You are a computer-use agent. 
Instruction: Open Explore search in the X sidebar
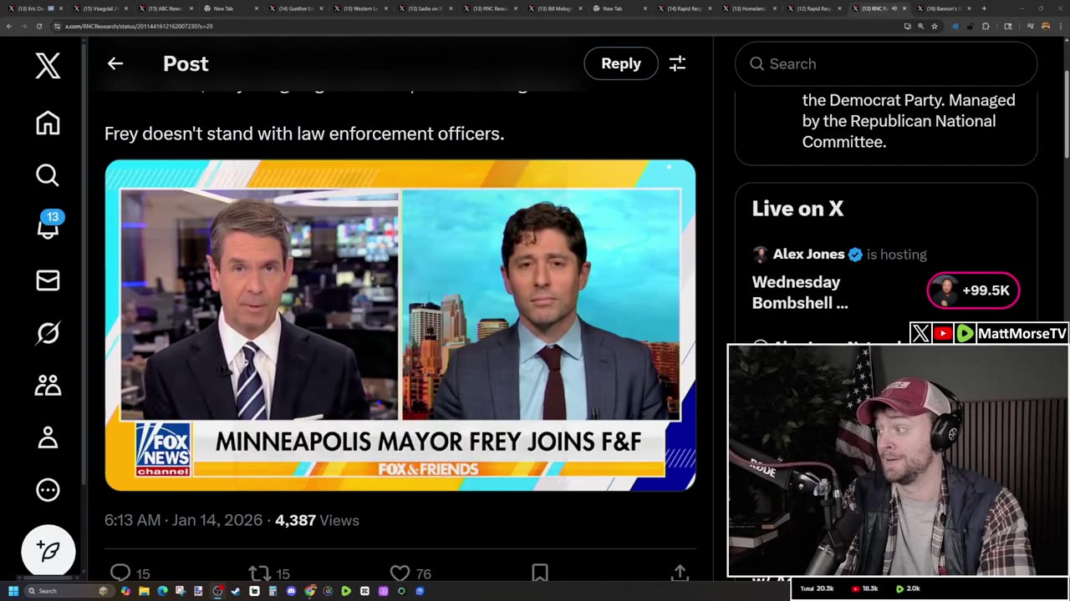[48, 175]
